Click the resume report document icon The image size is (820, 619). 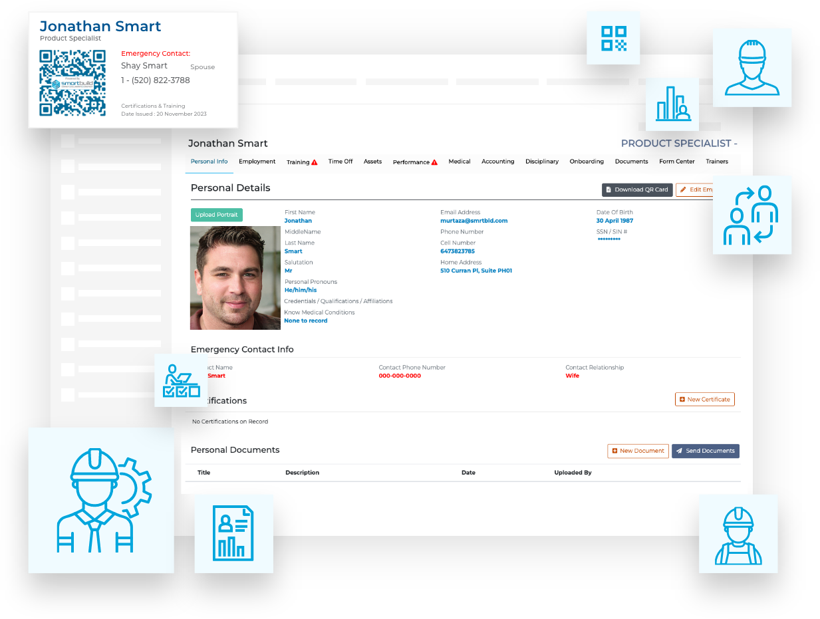pyautogui.click(x=233, y=533)
